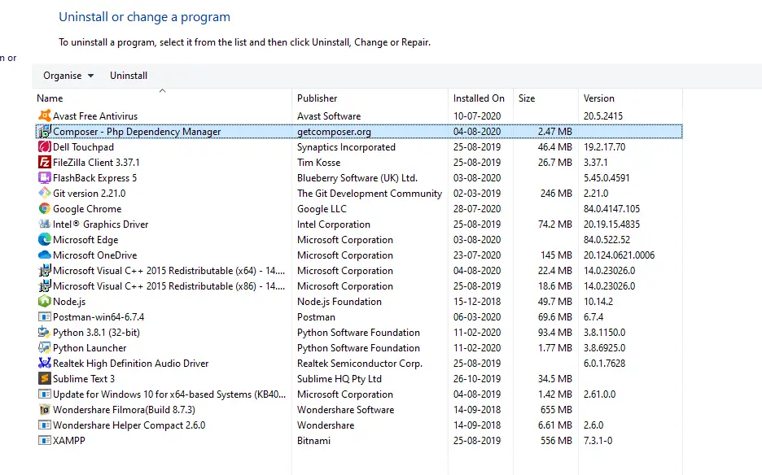Click install date 28-07-2020
Image resolution: width=762 pixels, height=475 pixels.
coord(477,209)
